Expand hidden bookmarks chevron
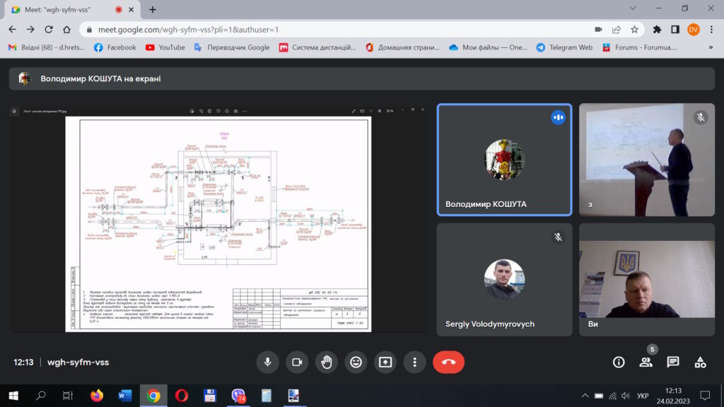The width and height of the screenshot is (724, 407). (x=711, y=47)
